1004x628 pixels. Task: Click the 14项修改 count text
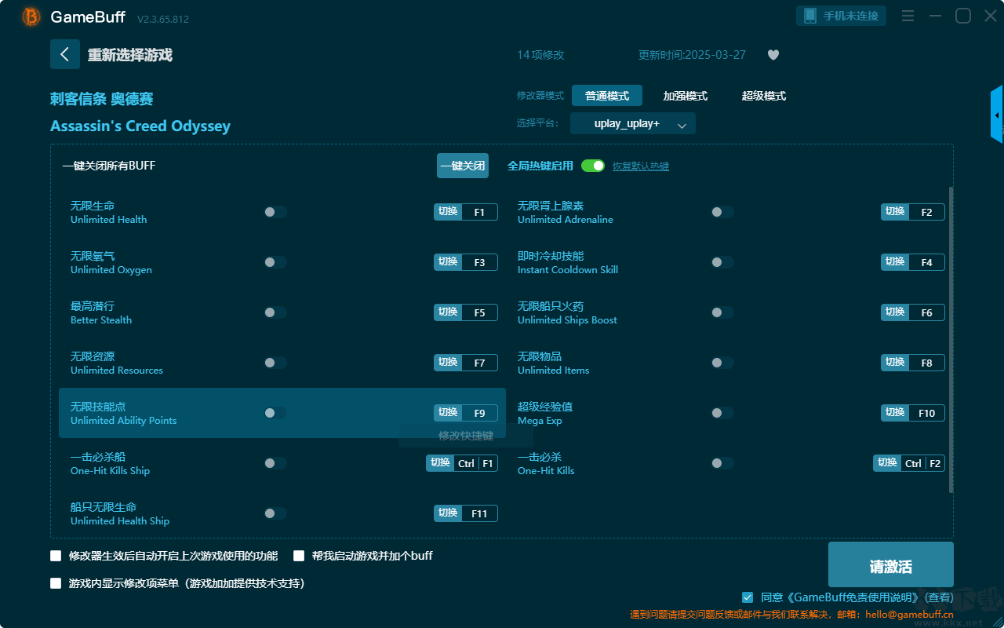[541, 55]
